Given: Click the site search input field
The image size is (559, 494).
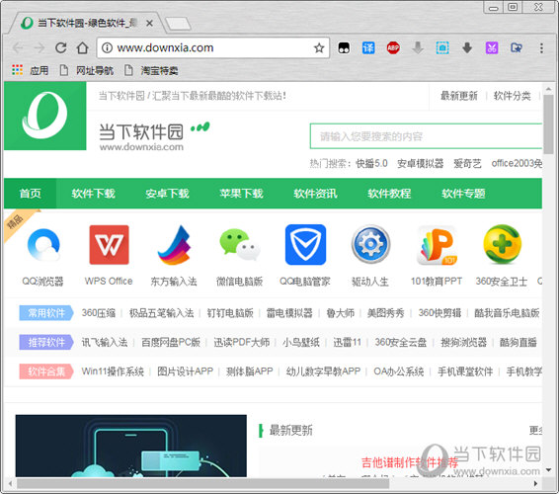Looking at the screenshot, I should coord(426,136).
